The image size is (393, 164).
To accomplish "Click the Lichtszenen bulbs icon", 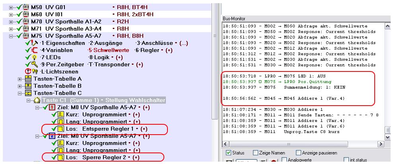I will coord(36,72).
